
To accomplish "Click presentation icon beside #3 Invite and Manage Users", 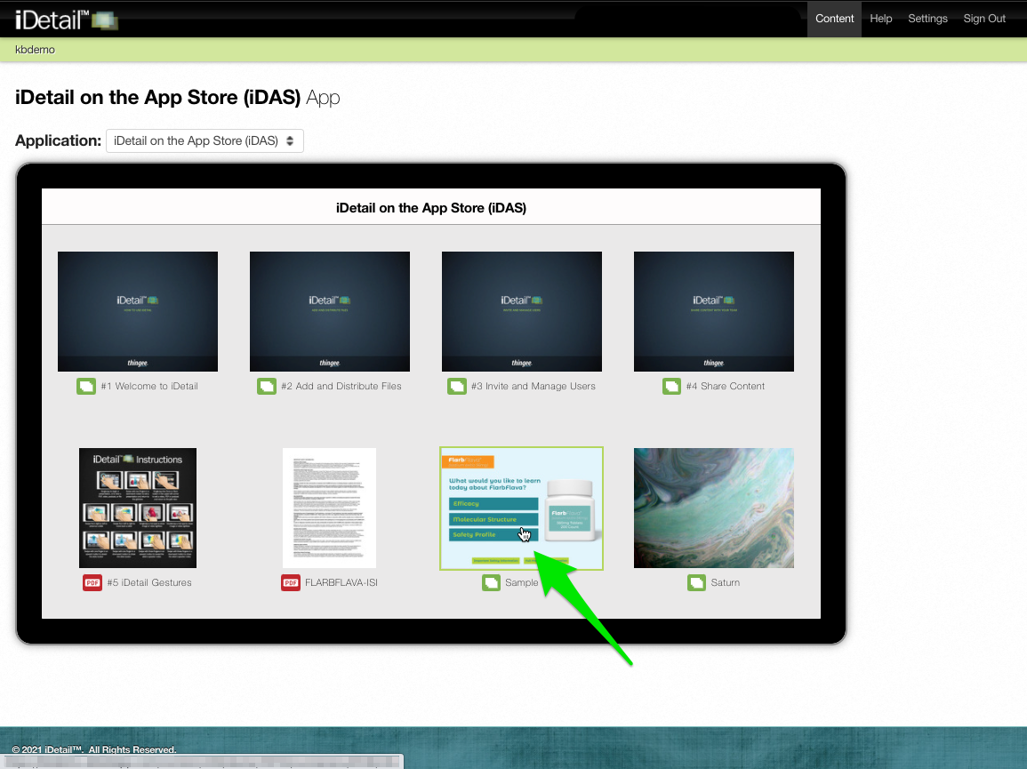I will point(456,387).
